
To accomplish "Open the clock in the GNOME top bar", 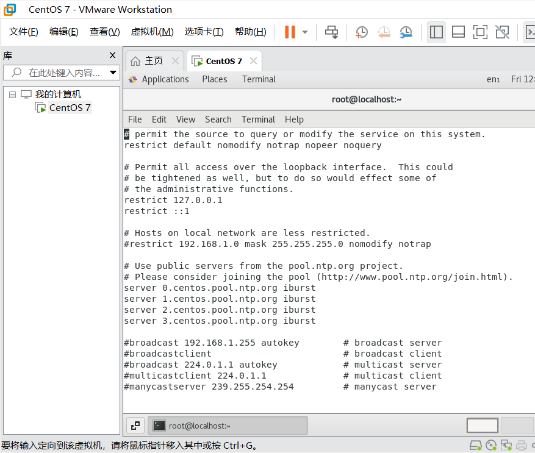I will pyautogui.click(x=523, y=79).
